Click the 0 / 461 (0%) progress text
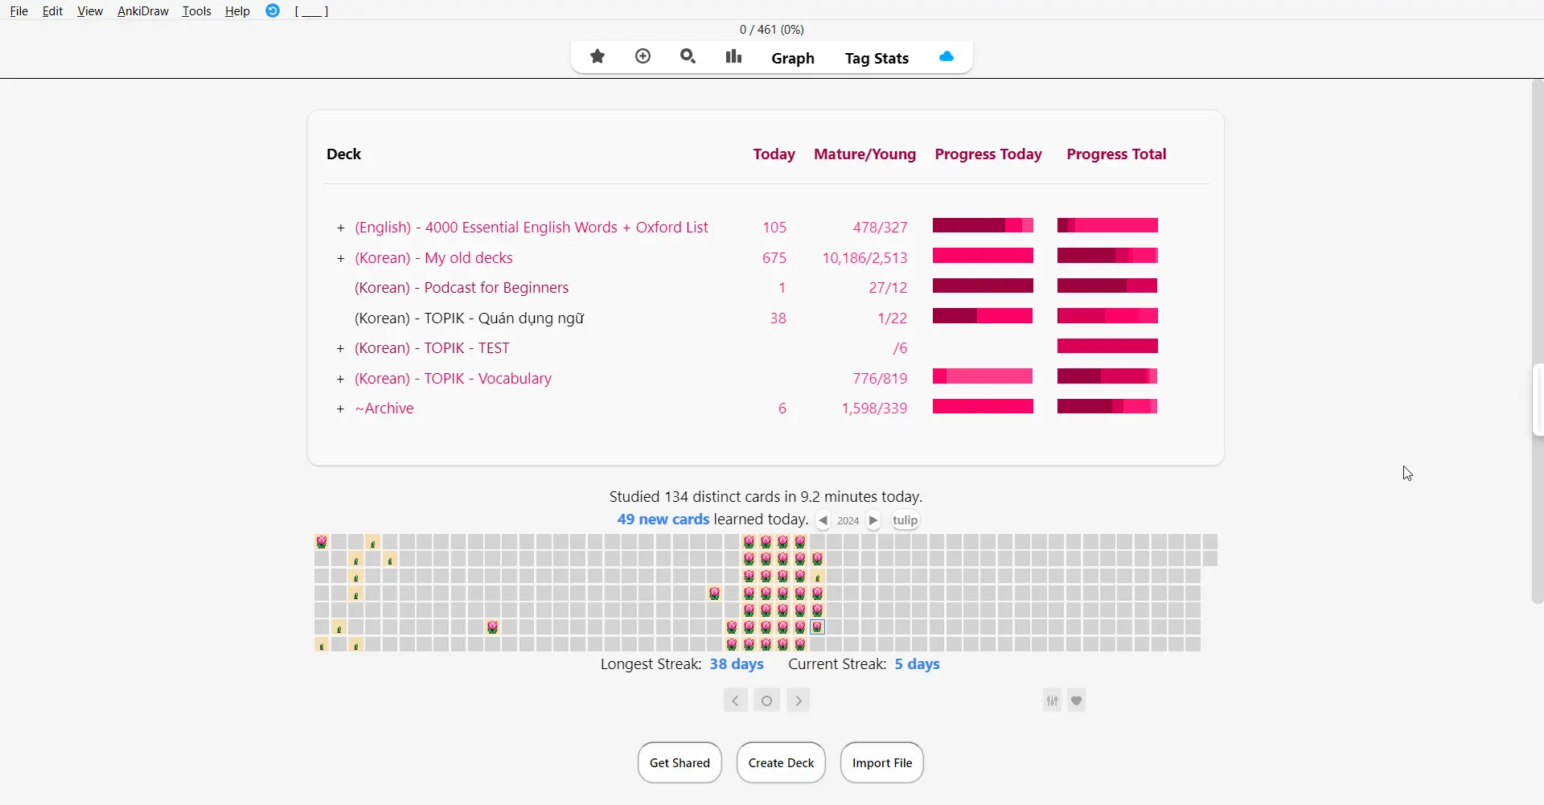The width and height of the screenshot is (1544, 805). 772,30
